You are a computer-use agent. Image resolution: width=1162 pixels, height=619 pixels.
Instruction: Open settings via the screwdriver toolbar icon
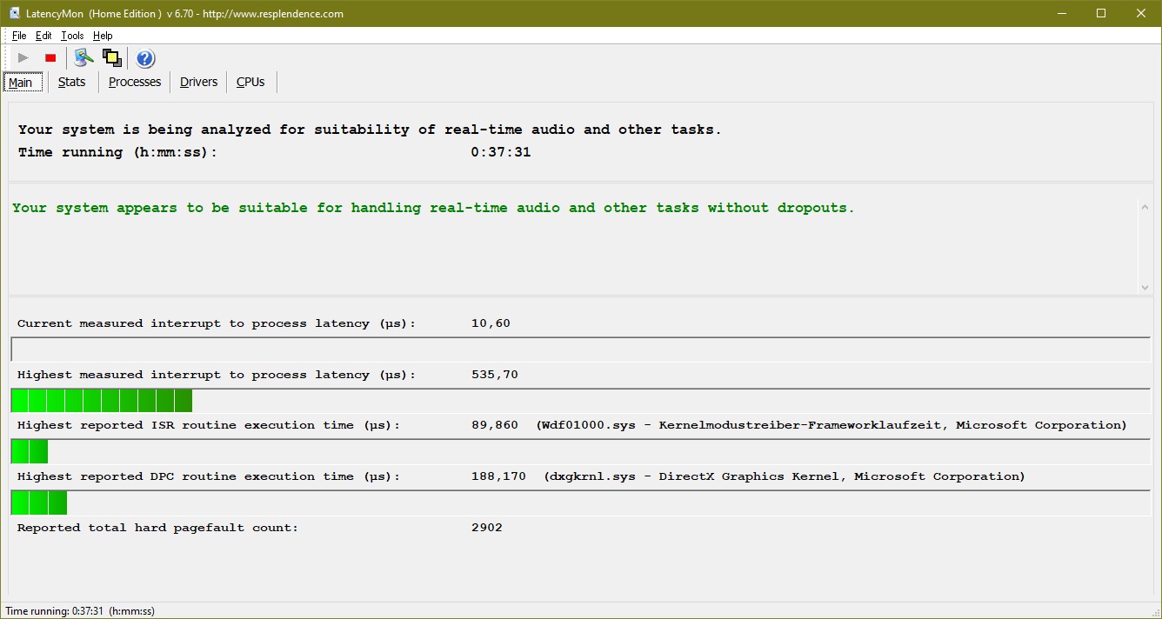(83, 57)
